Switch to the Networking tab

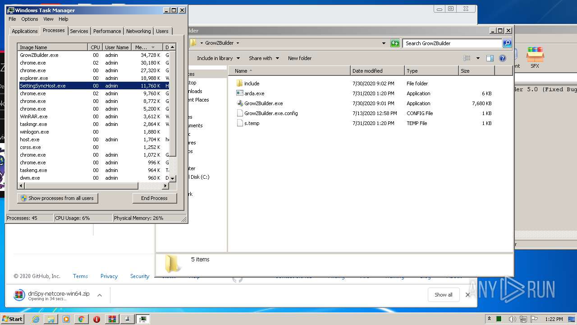tap(138, 31)
